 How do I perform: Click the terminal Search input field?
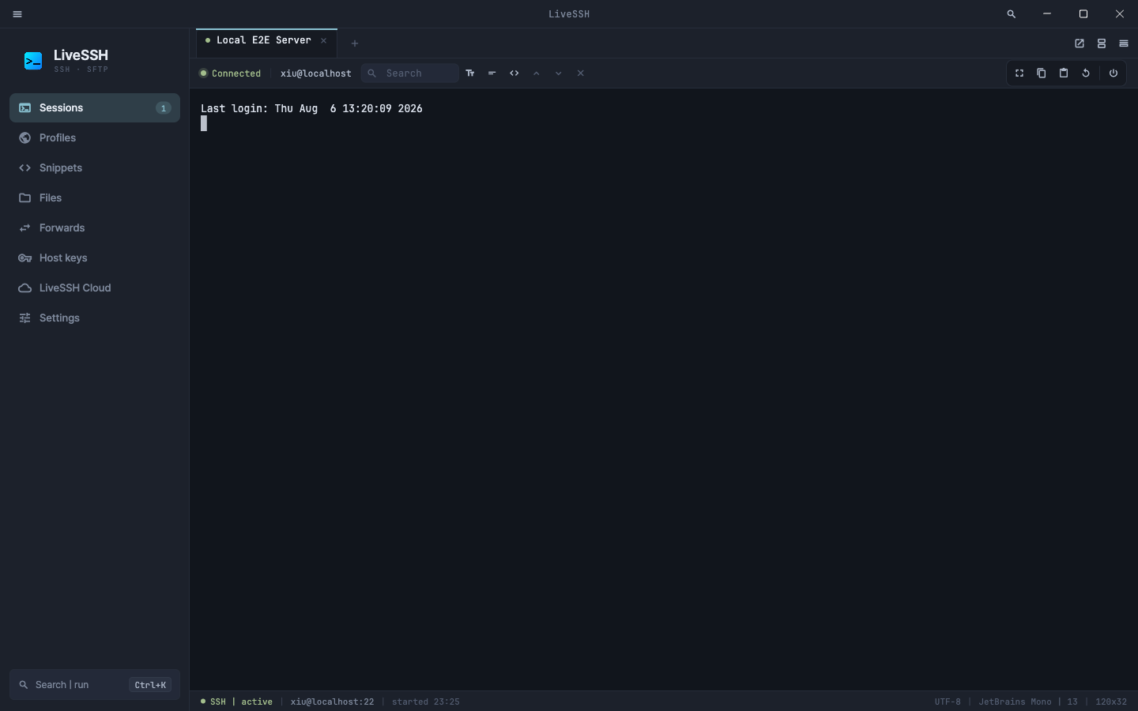410,73
